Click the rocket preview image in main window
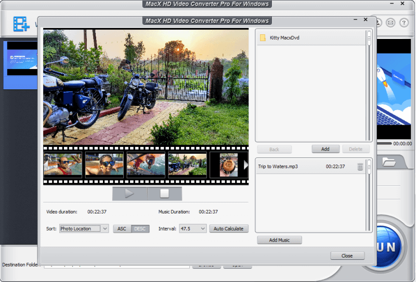This screenshot has height=282, width=416. coord(394,89)
